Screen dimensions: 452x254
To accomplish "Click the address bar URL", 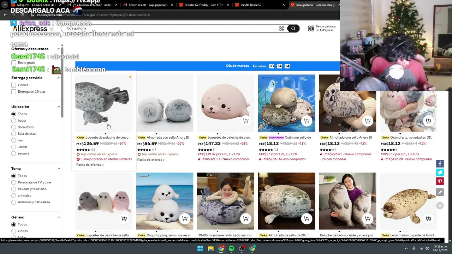I will 93,15.
